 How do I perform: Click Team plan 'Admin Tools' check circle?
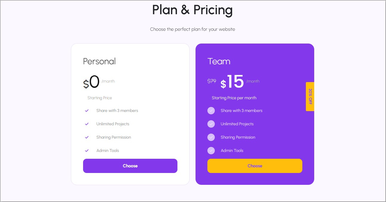click(x=211, y=150)
